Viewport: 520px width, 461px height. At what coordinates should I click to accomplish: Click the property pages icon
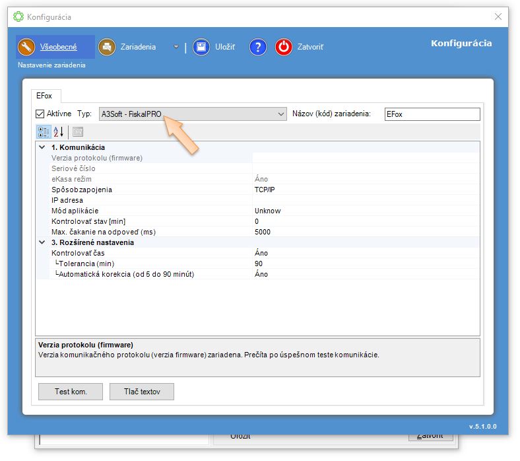pos(77,131)
